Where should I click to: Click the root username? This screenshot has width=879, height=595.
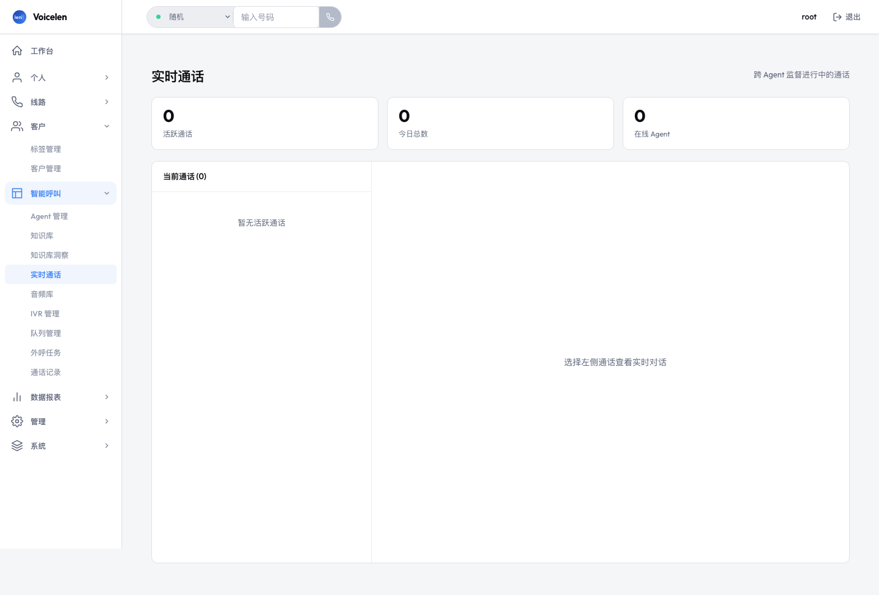(809, 17)
